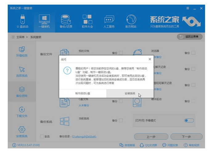Switch to the 一键装机 tab
Viewport: 214px width, 153px height.
pos(43,21)
